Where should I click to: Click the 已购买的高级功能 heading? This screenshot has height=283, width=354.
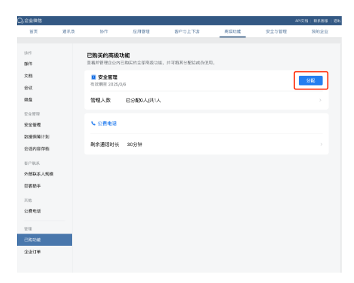click(x=108, y=55)
